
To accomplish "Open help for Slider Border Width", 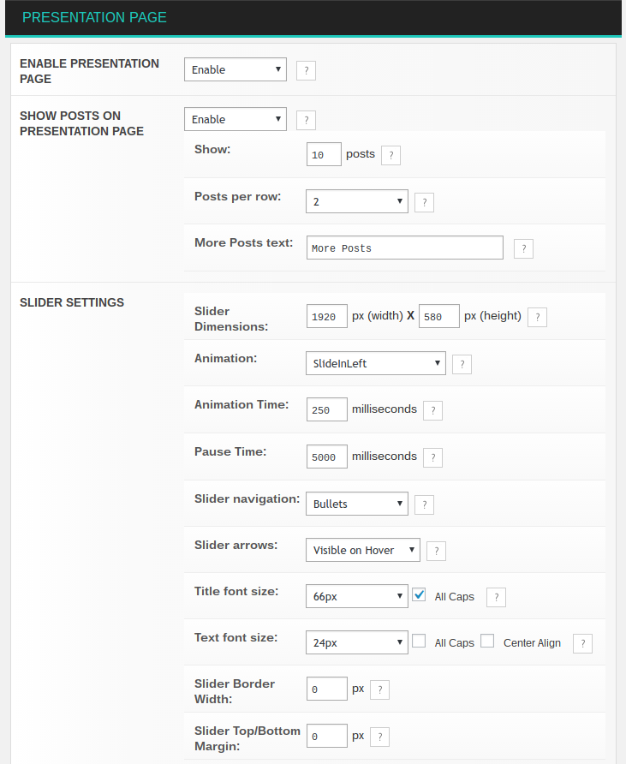I will [380, 690].
